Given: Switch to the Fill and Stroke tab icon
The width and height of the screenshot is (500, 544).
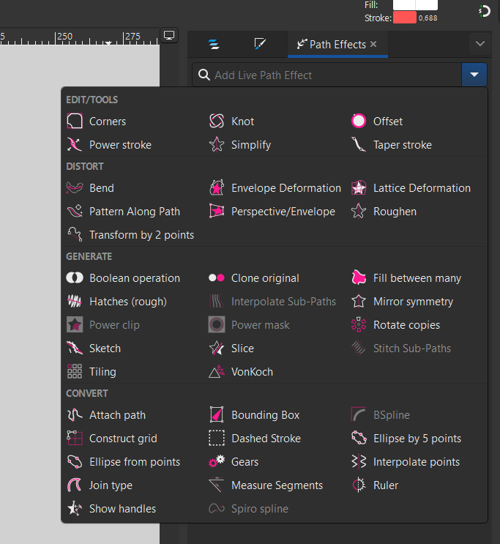Looking at the screenshot, I should [260, 44].
